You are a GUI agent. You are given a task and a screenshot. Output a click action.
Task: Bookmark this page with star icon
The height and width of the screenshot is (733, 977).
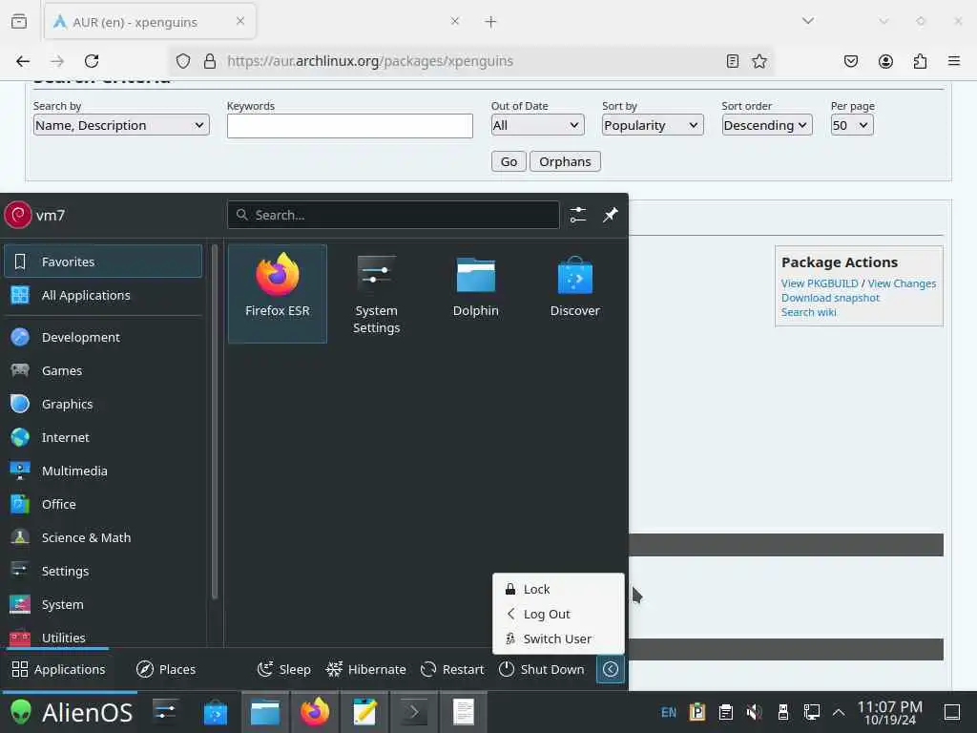pos(759,61)
